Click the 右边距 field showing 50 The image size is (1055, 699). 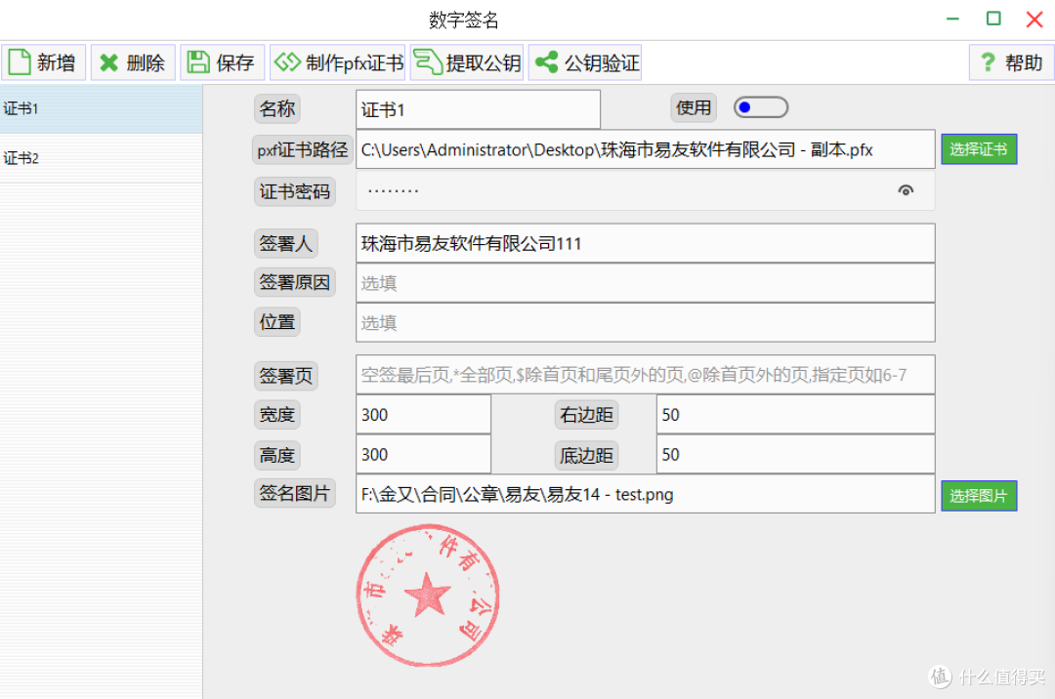point(796,415)
